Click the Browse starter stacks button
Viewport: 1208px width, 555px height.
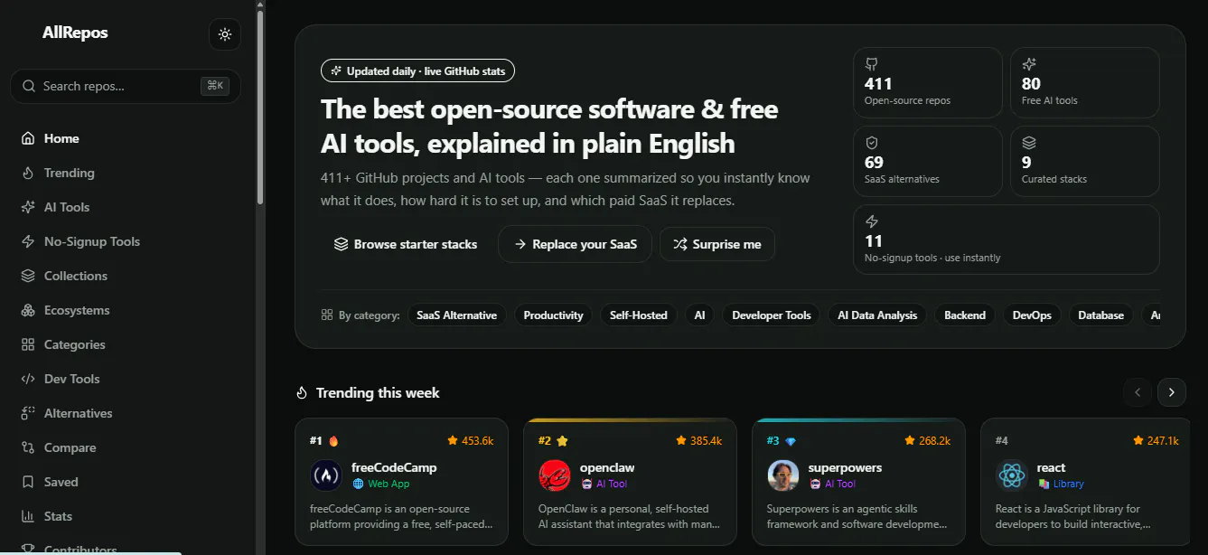405,244
